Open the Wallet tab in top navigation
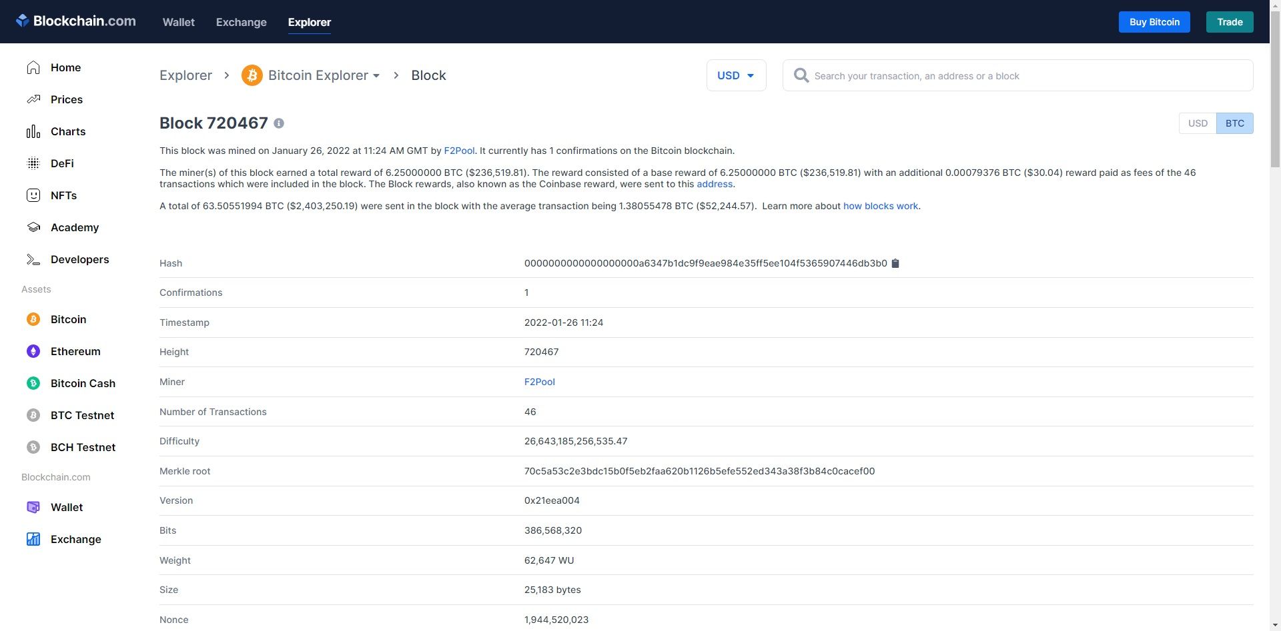 179,22
